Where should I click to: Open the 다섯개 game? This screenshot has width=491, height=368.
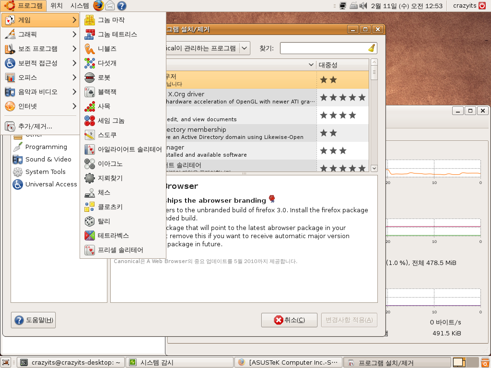[123, 63]
